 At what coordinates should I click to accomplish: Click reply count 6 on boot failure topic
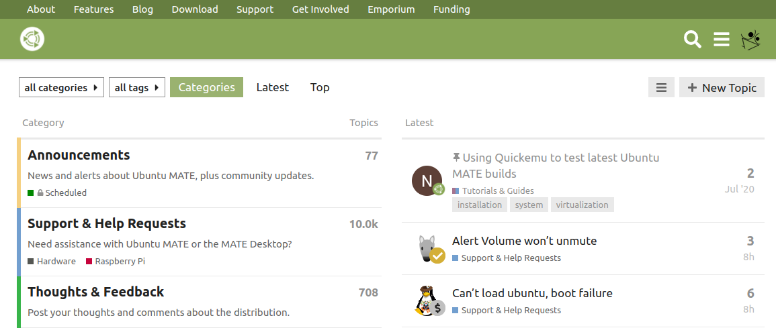pos(750,293)
